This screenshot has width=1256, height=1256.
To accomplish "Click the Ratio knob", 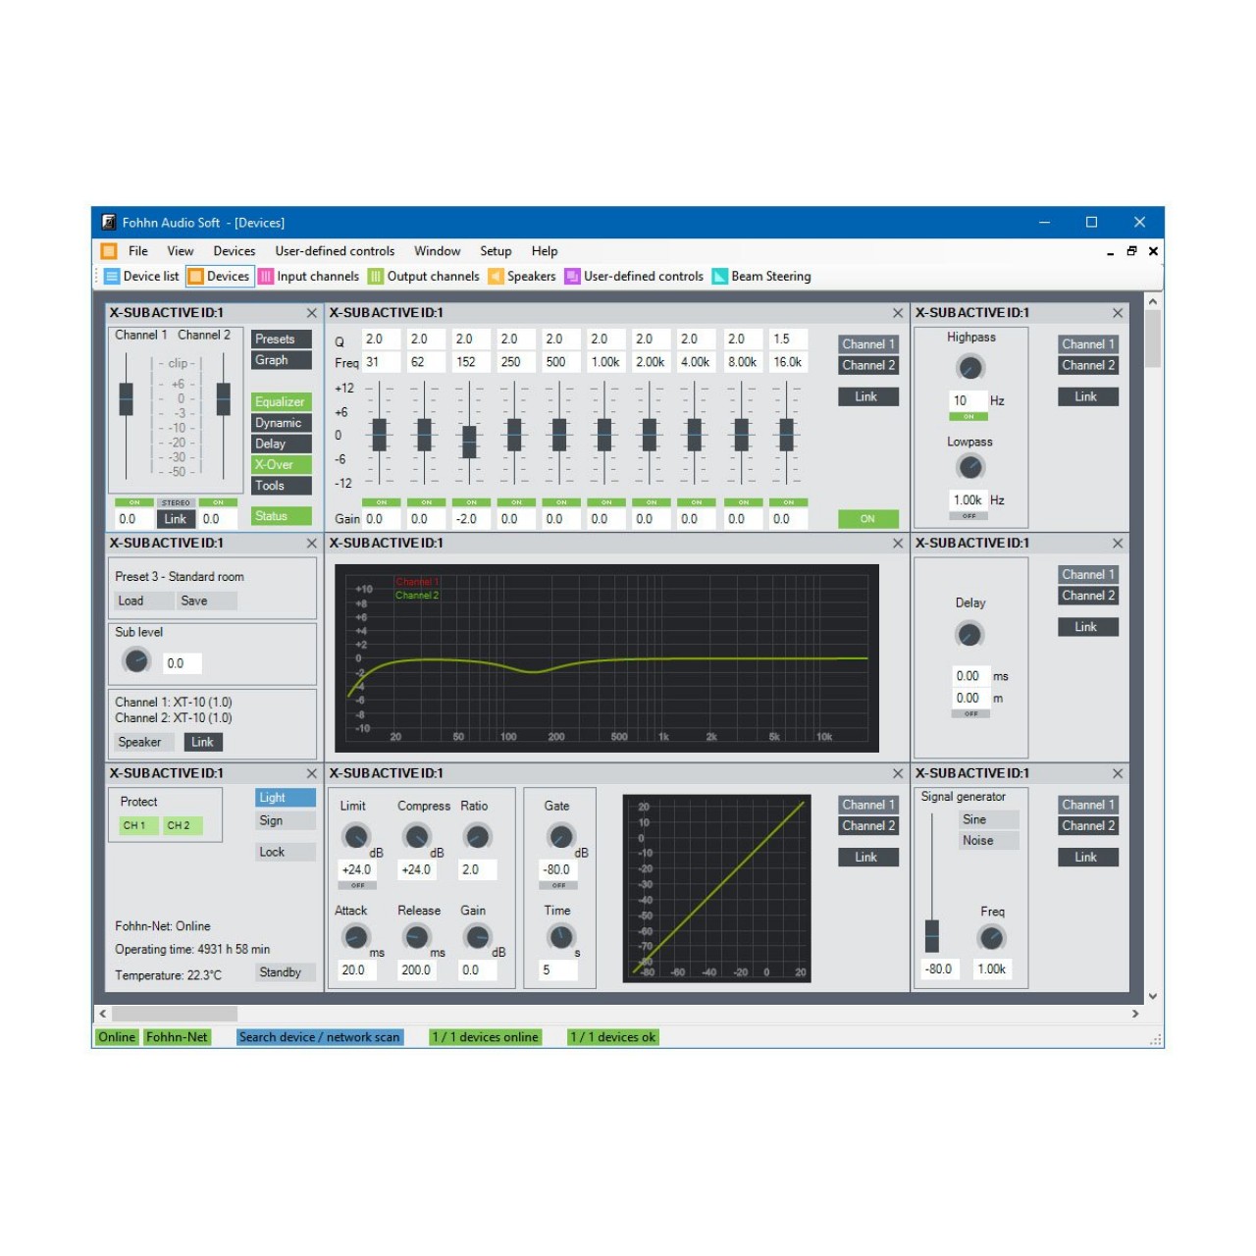I will [477, 837].
